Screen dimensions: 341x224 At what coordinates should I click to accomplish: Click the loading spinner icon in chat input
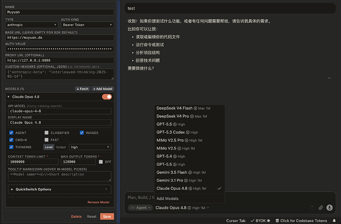click(312, 208)
